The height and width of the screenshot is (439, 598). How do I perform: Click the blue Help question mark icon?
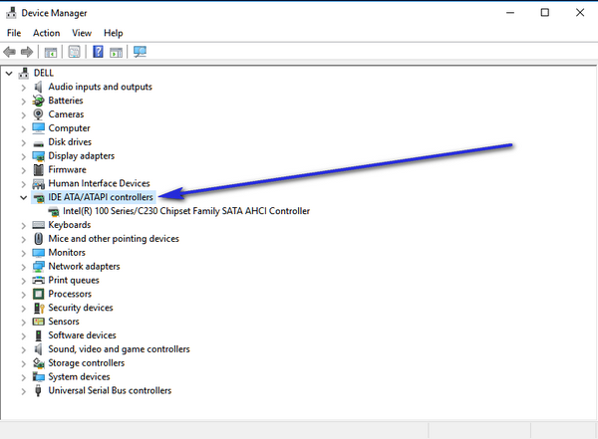point(98,52)
